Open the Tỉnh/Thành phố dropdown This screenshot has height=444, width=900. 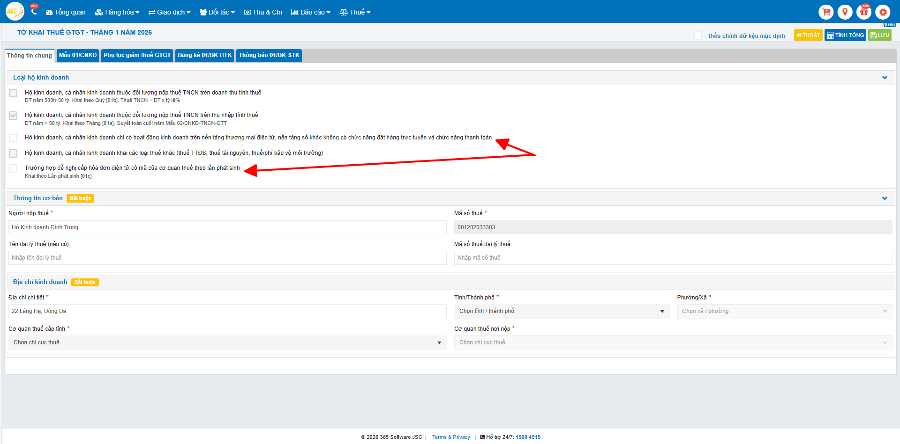pyautogui.click(x=561, y=312)
